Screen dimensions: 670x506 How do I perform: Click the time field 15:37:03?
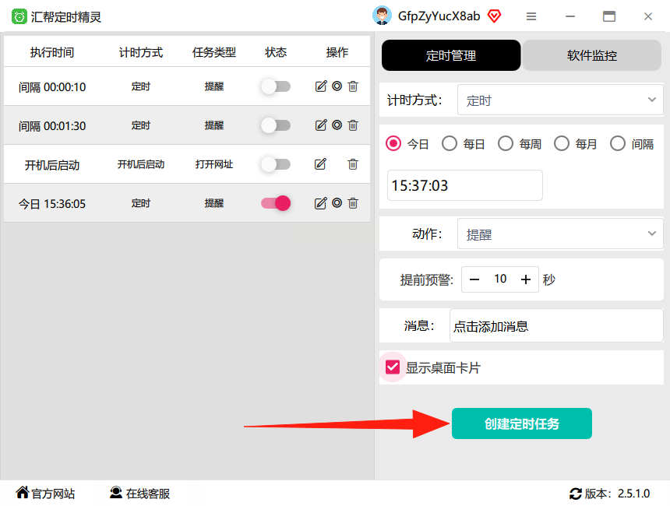(x=465, y=185)
